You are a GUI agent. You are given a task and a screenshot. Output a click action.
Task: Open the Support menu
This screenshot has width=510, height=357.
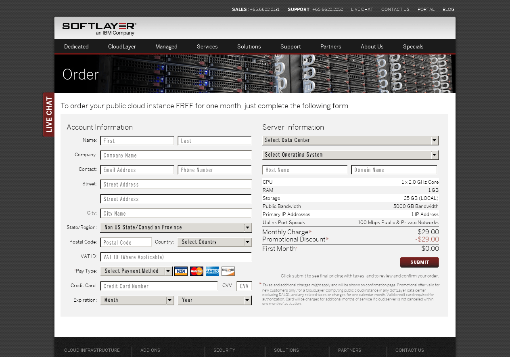click(291, 46)
